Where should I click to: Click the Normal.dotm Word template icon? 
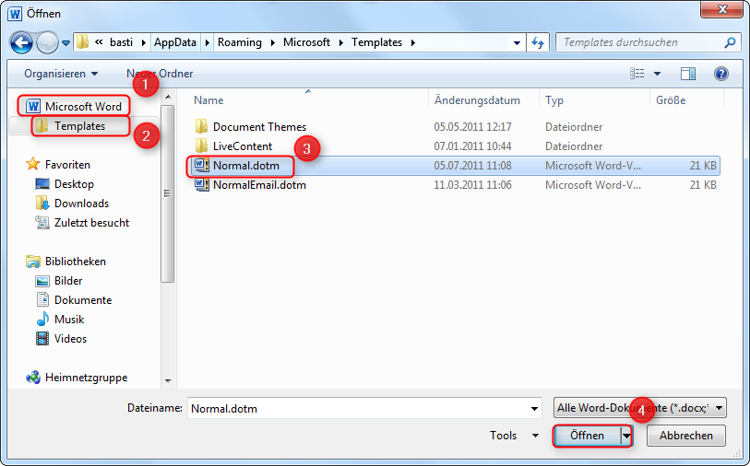coord(201,165)
